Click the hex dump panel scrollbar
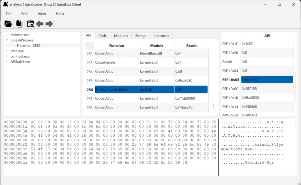 point(296,125)
